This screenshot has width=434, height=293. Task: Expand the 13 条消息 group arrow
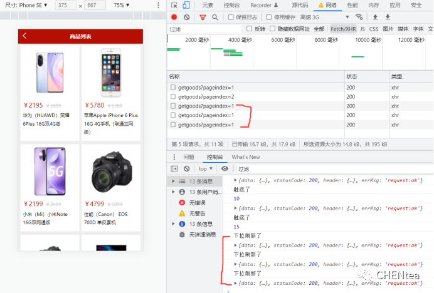click(174, 182)
